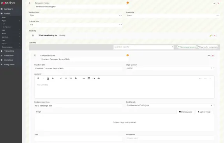Open the Column size dropdown

pos(76,25)
